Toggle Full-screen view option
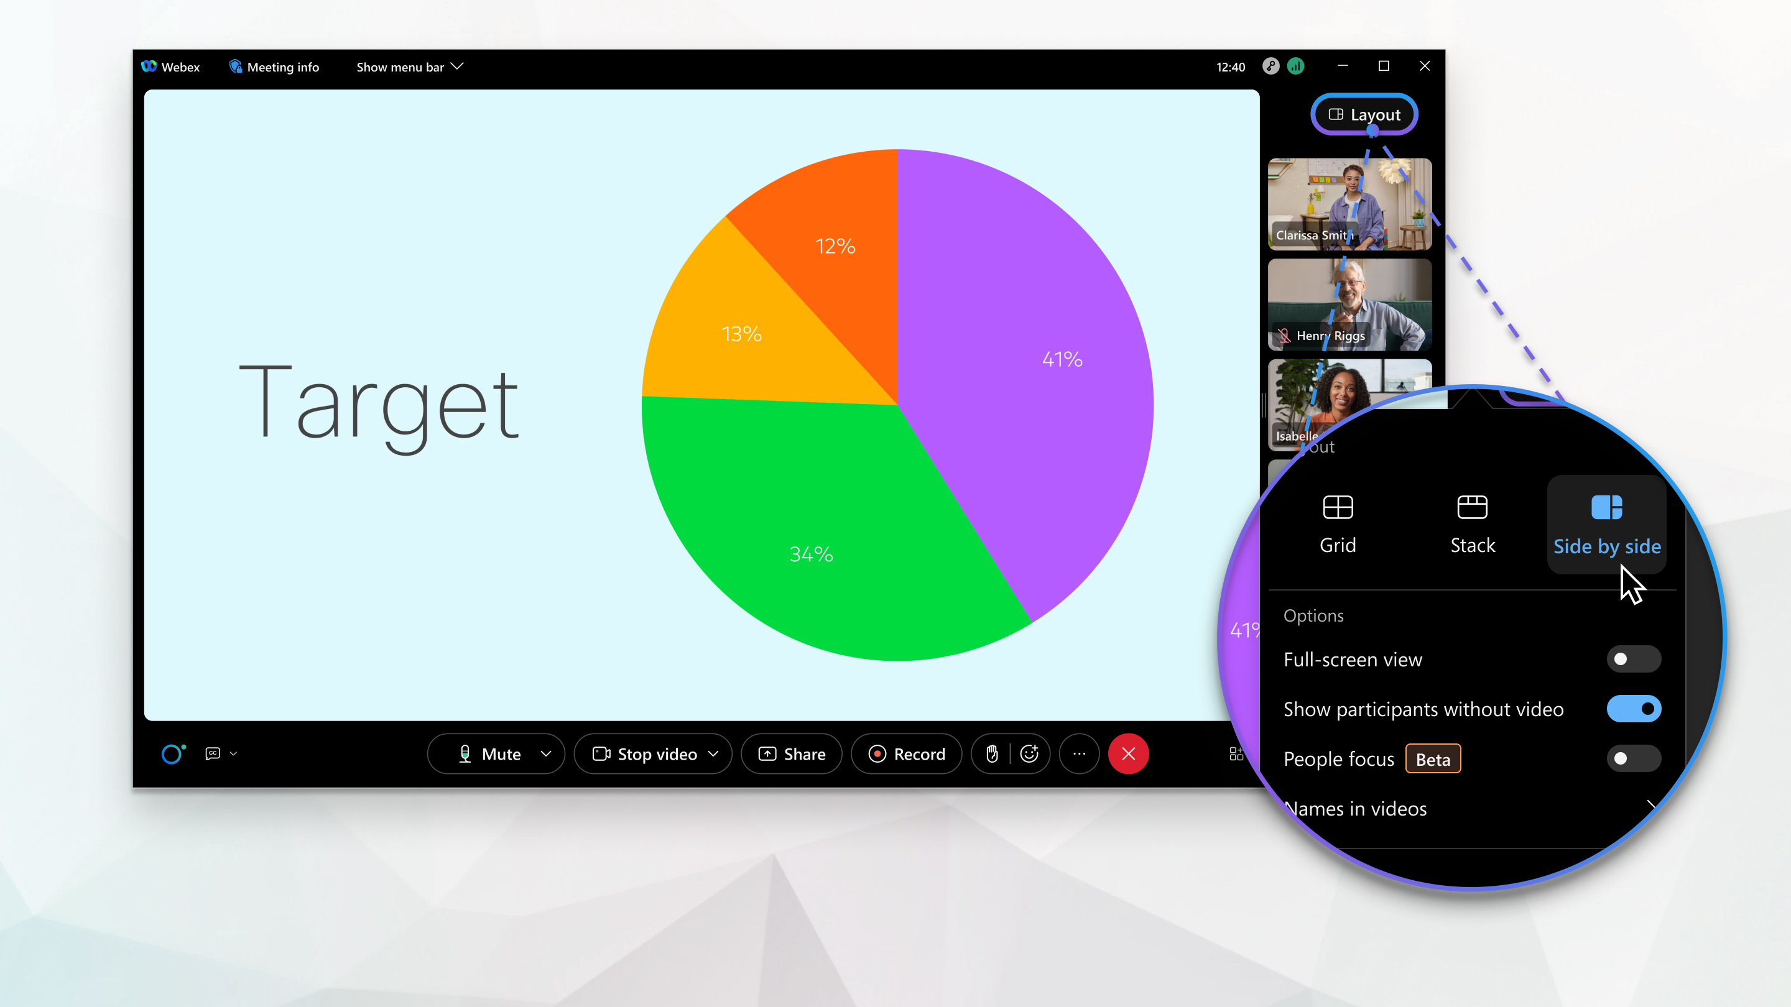This screenshot has width=1791, height=1007. [x=1631, y=659]
